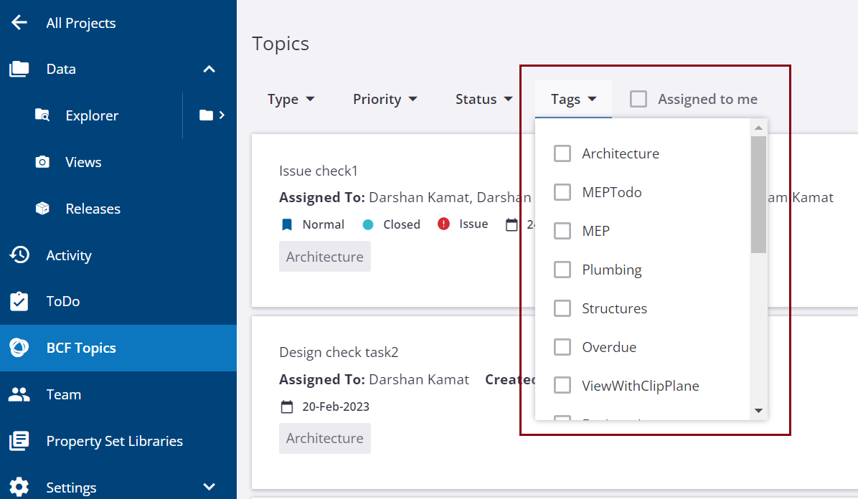Click the folder icon next to Explorer

coord(207,115)
